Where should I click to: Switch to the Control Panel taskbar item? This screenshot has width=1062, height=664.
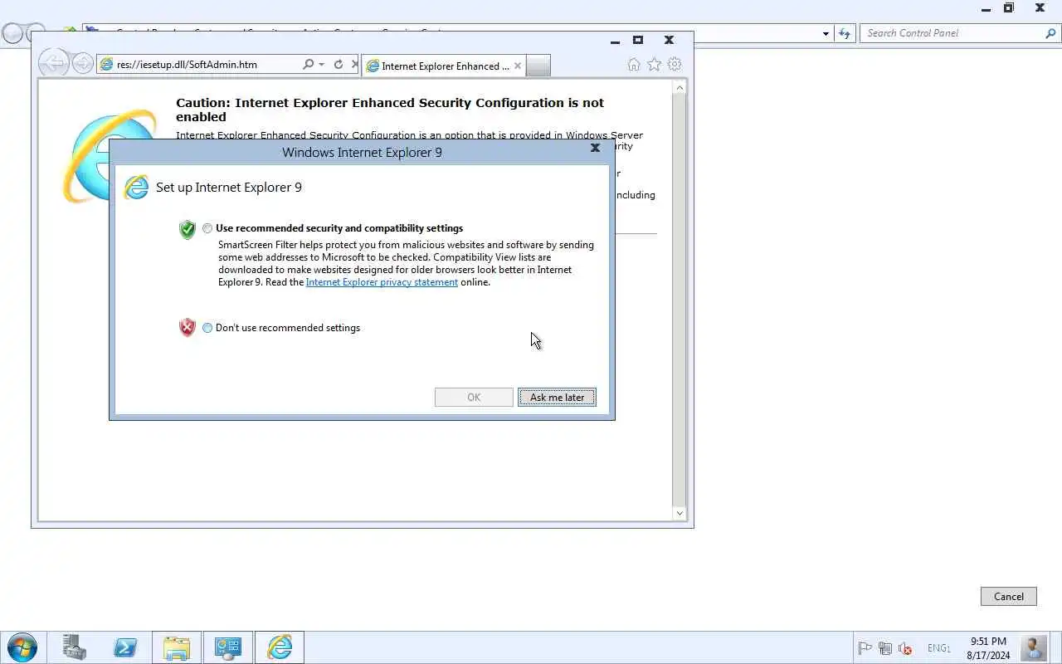tap(228, 647)
